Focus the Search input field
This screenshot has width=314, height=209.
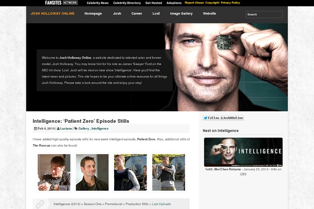[x=264, y=15]
